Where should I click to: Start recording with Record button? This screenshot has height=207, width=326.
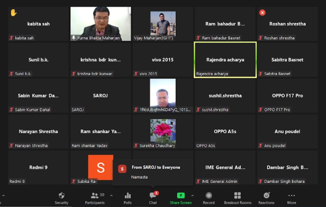pos(208,198)
